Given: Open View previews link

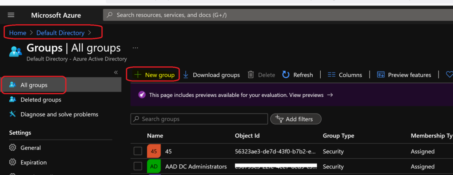Looking at the screenshot, I should click(306, 95).
